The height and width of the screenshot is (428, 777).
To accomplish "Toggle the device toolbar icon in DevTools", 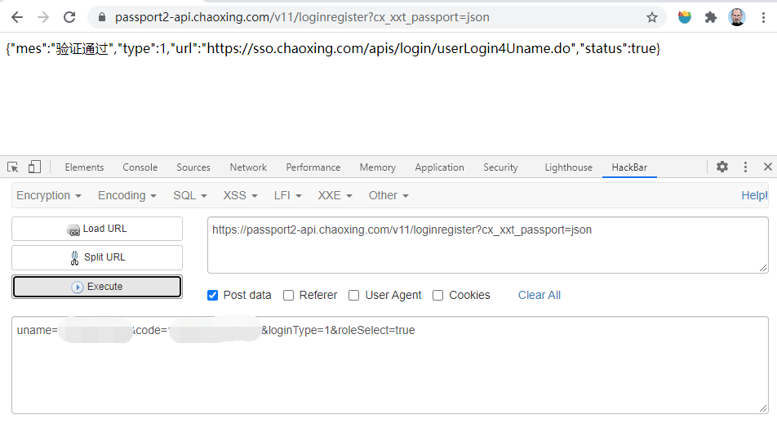I will 34,167.
